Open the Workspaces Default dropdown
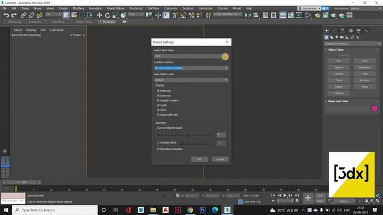383x215 pixels. [366, 8]
